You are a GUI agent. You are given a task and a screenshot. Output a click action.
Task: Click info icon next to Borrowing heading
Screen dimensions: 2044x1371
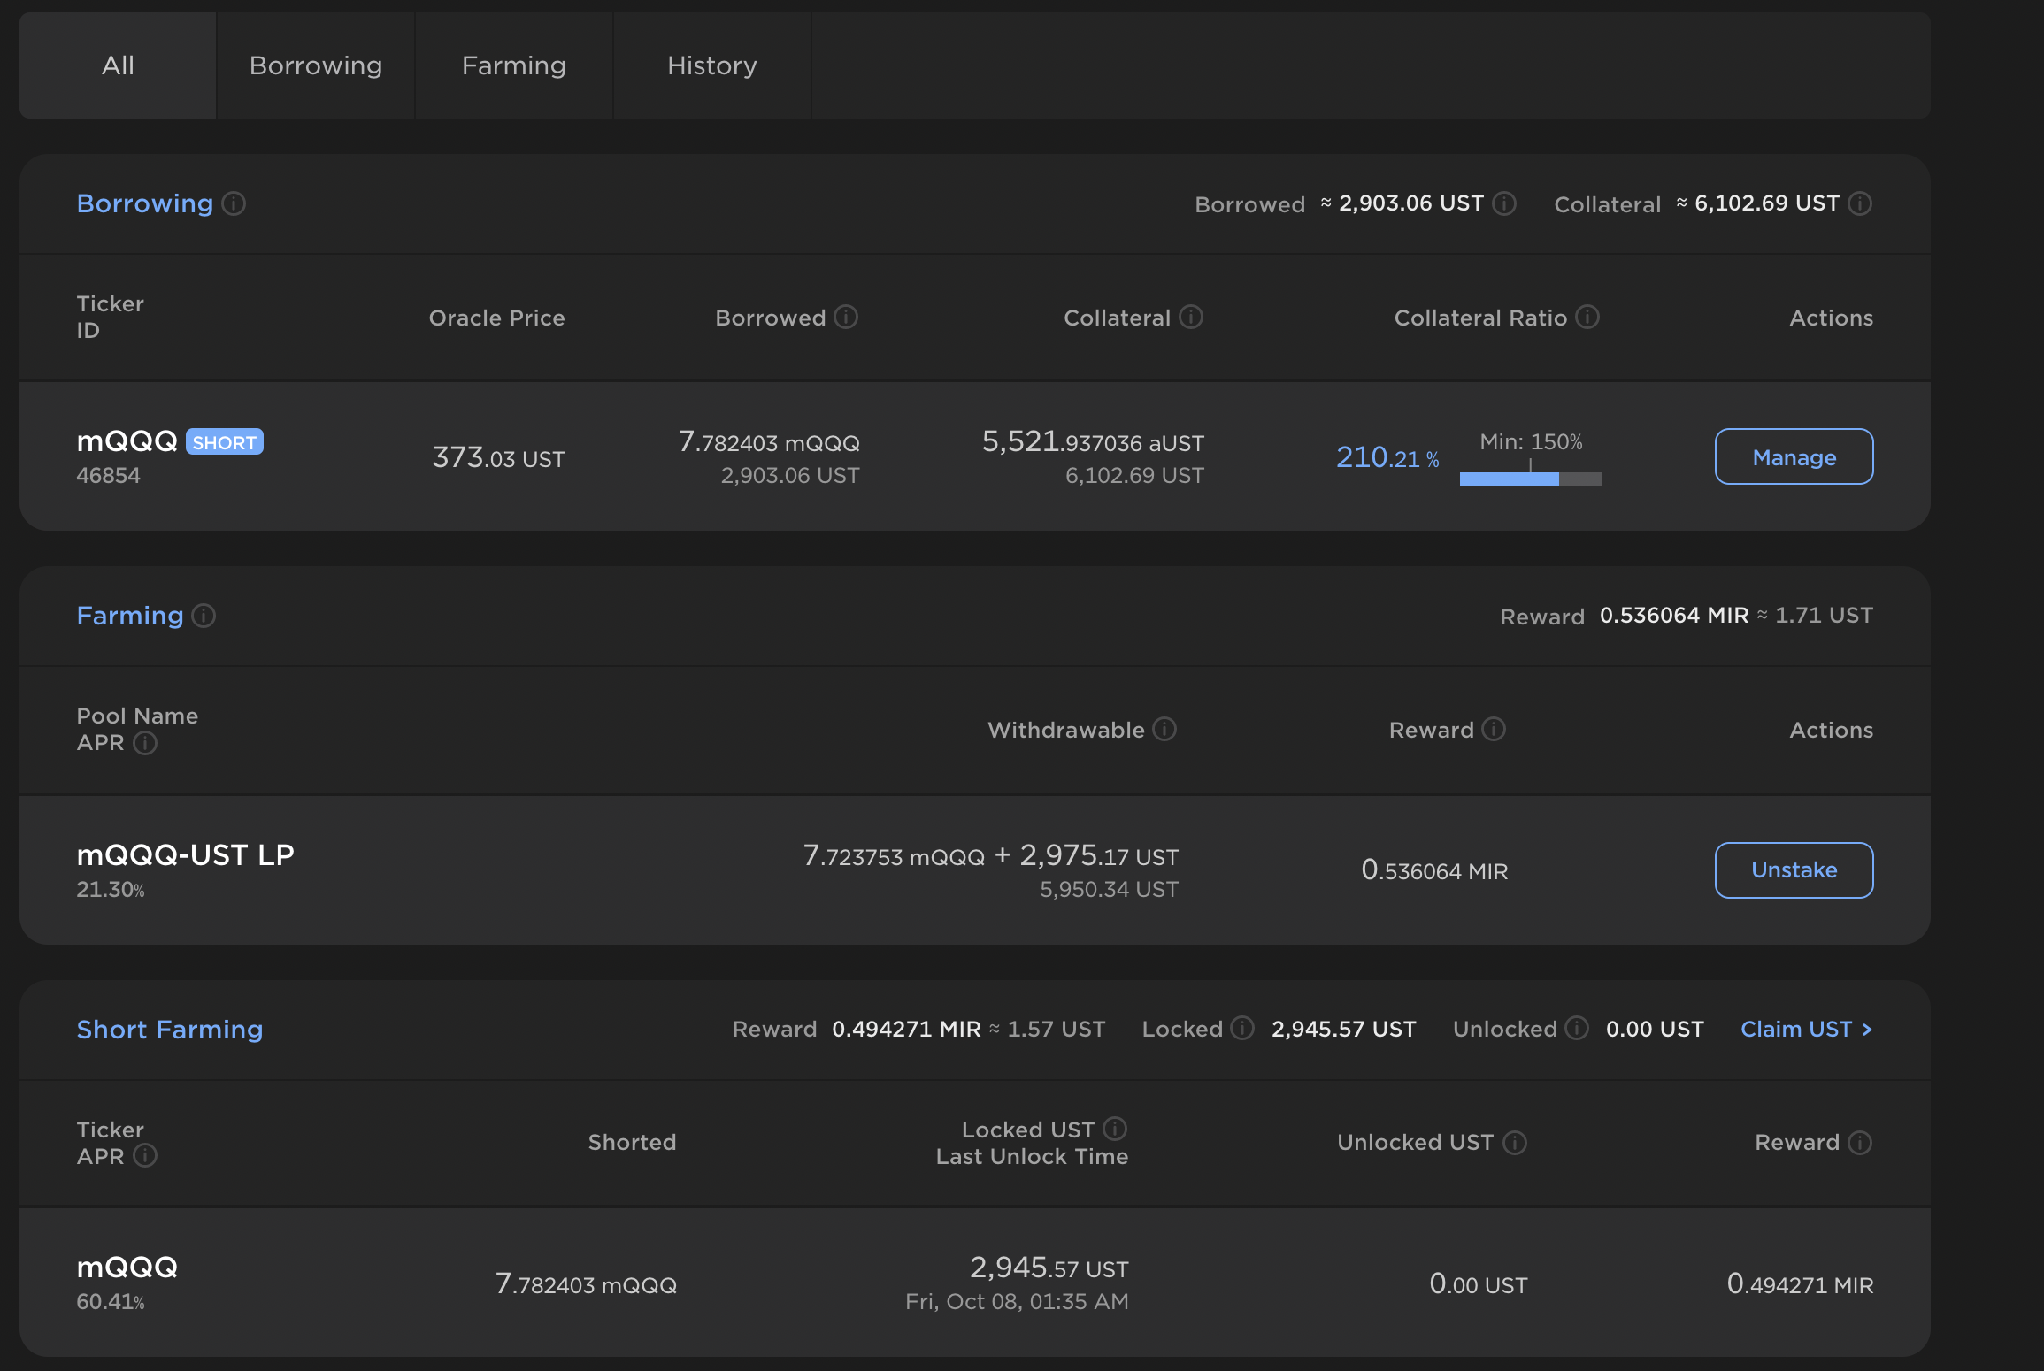234,203
